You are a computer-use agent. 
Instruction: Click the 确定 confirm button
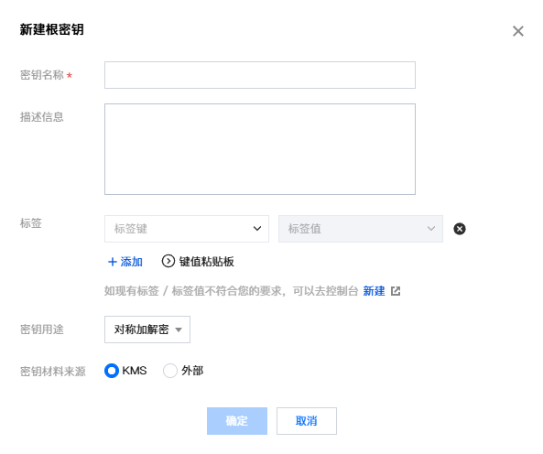(237, 421)
